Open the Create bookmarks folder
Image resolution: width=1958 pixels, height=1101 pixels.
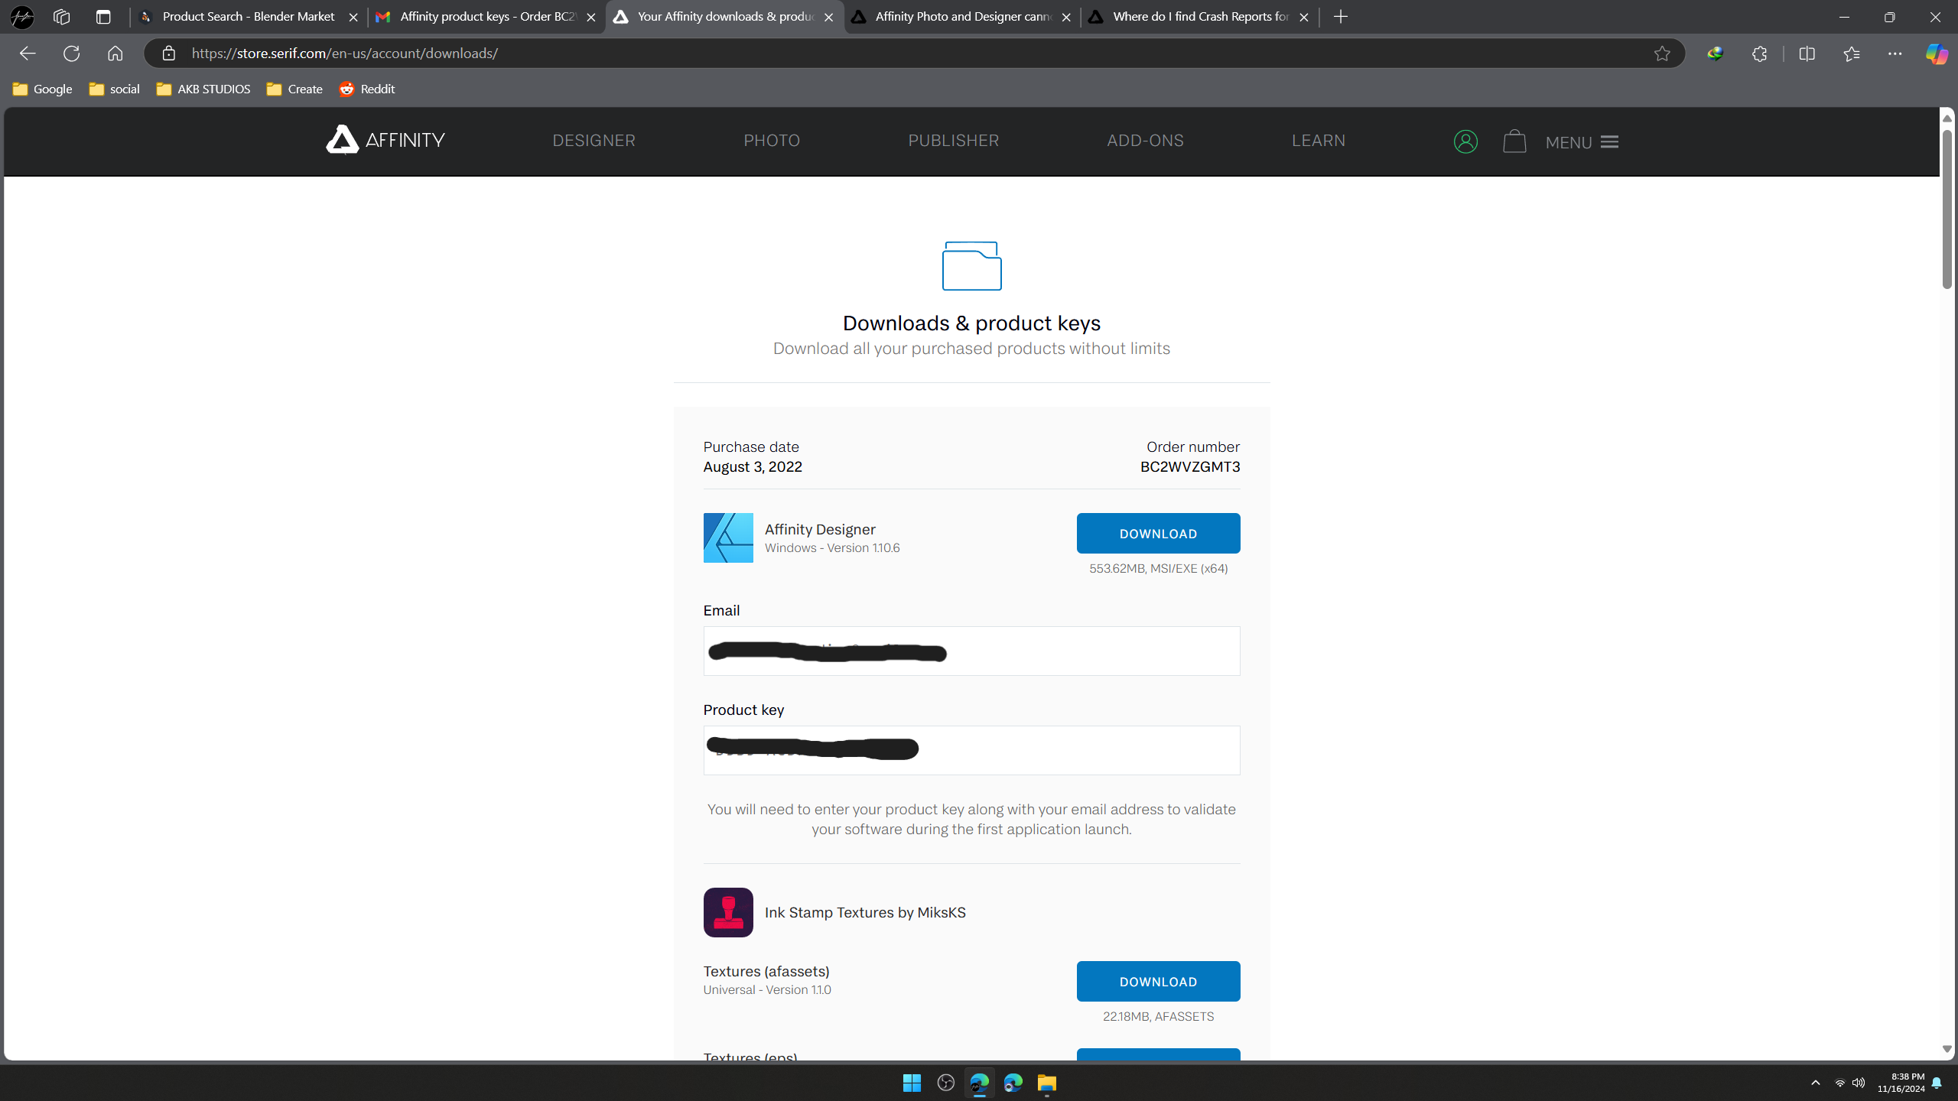tap(294, 89)
